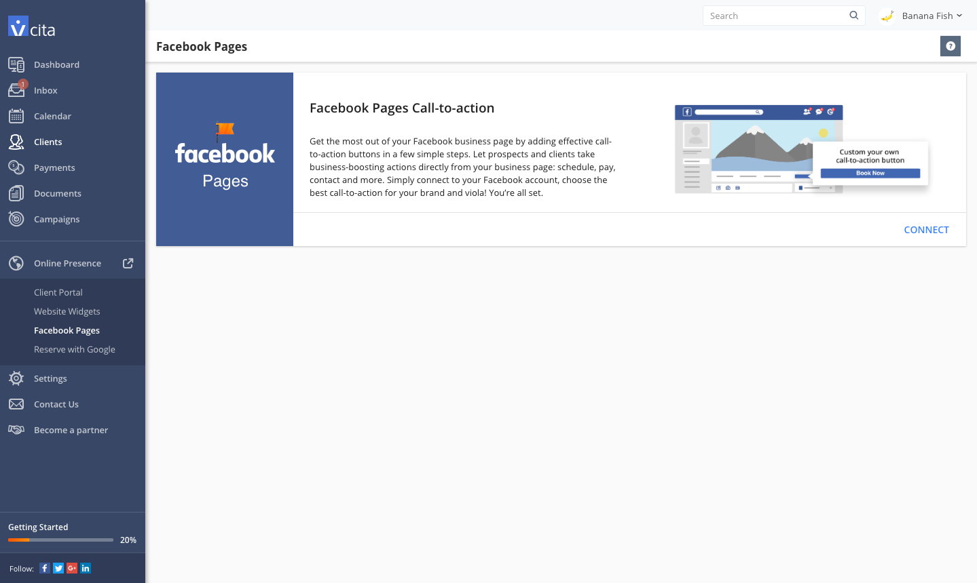Click the Banana Fish profile avatar

click(887, 16)
